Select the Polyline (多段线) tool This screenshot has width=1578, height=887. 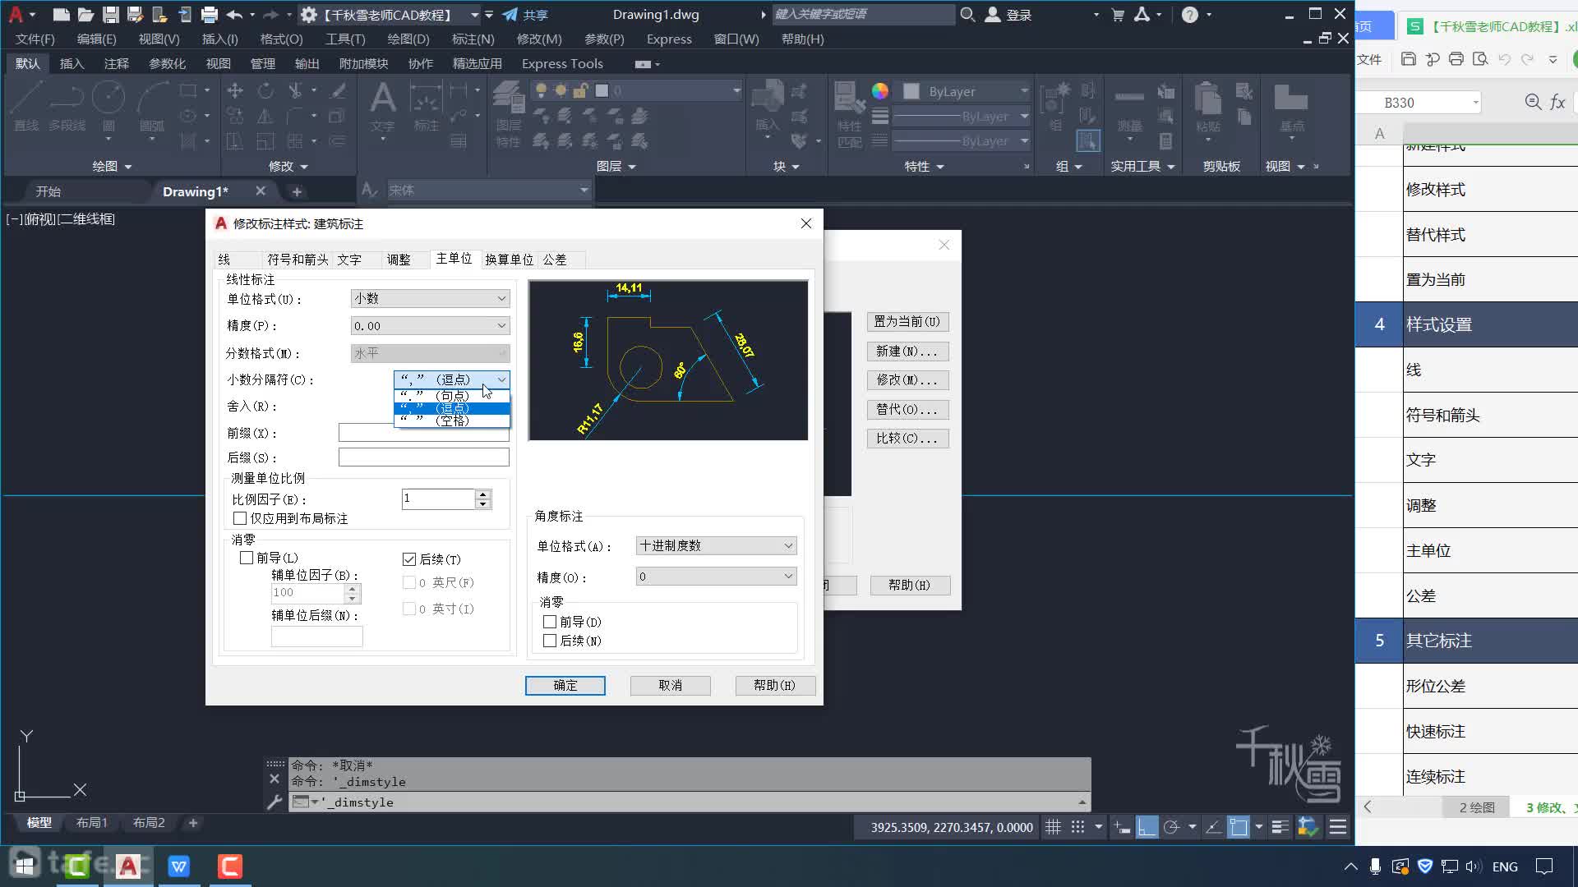[x=67, y=107]
